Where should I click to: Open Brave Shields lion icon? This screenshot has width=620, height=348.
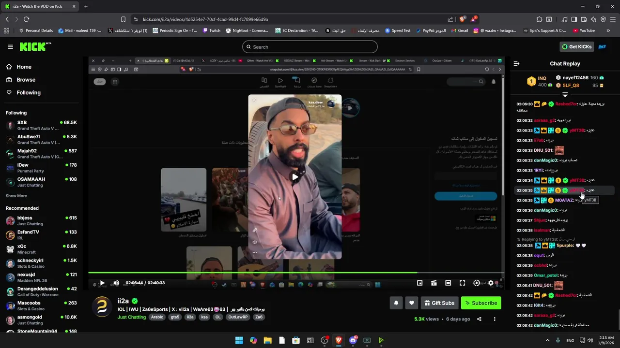pyautogui.click(x=462, y=19)
